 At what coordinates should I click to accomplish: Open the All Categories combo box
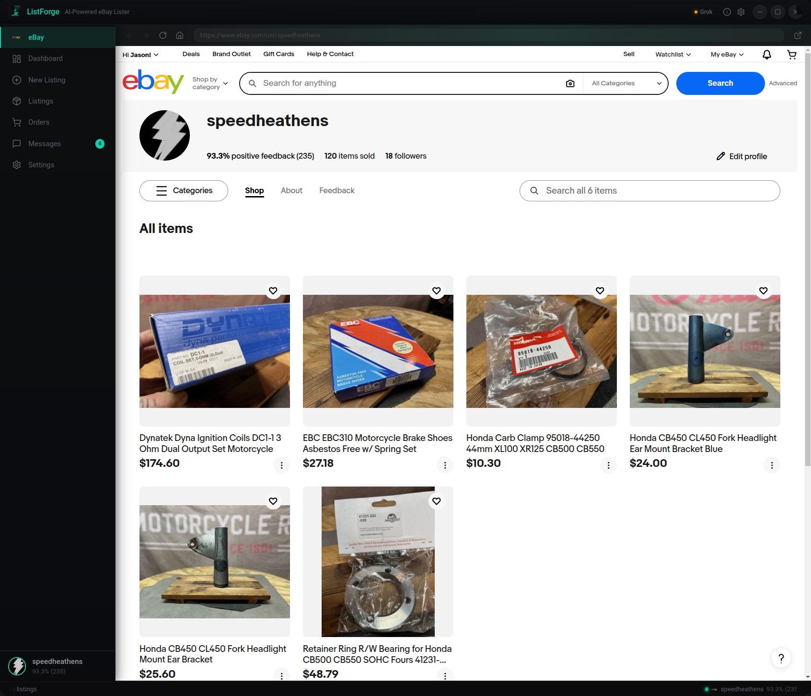pyautogui.click(x=626, y=83)
